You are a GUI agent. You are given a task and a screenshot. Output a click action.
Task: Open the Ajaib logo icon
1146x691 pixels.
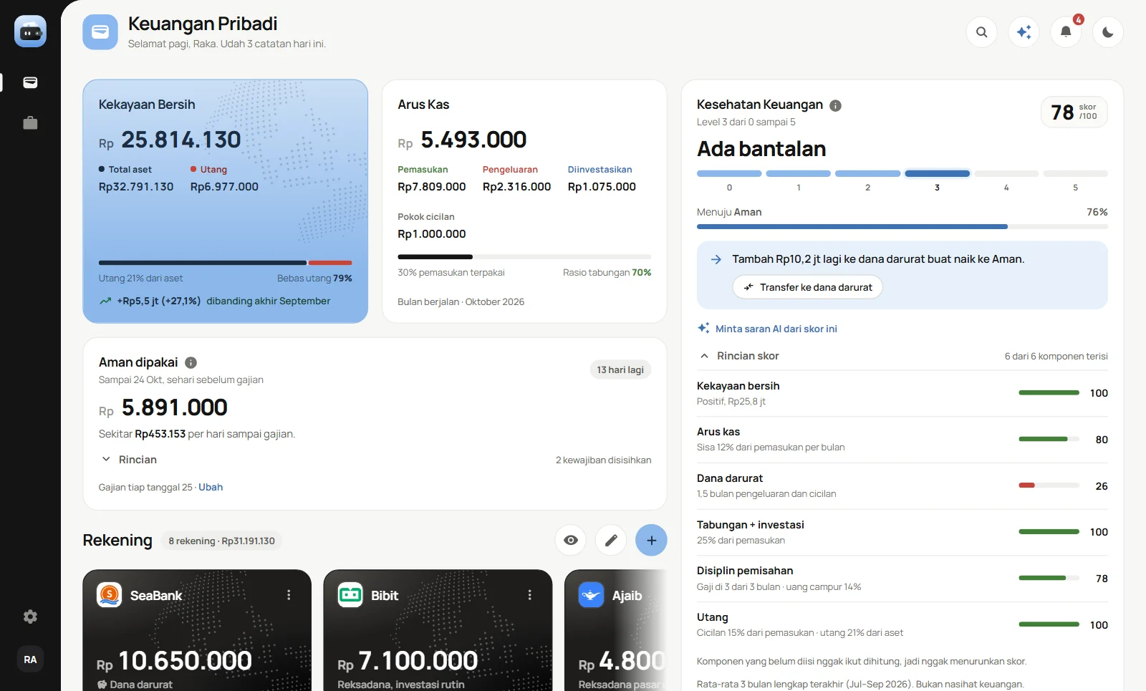point(591,594)
